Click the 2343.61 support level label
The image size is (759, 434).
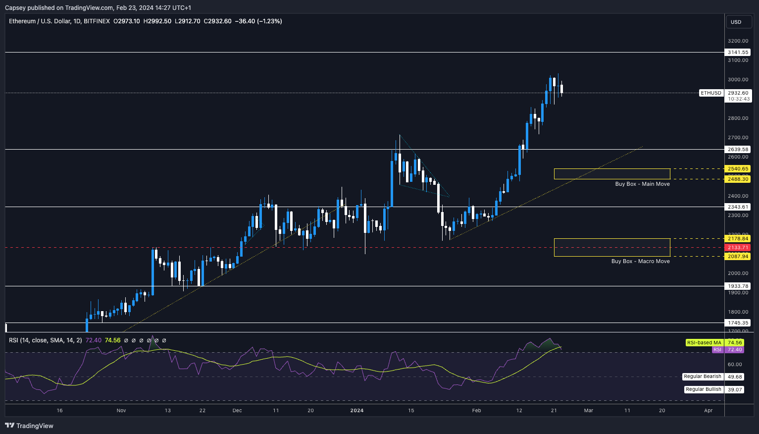coord(738,207)
